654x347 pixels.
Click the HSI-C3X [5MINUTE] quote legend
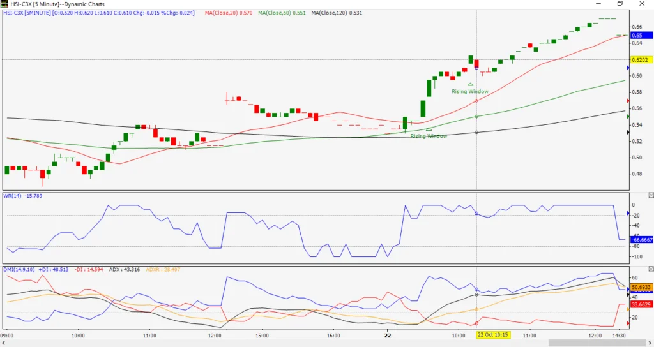99,13
